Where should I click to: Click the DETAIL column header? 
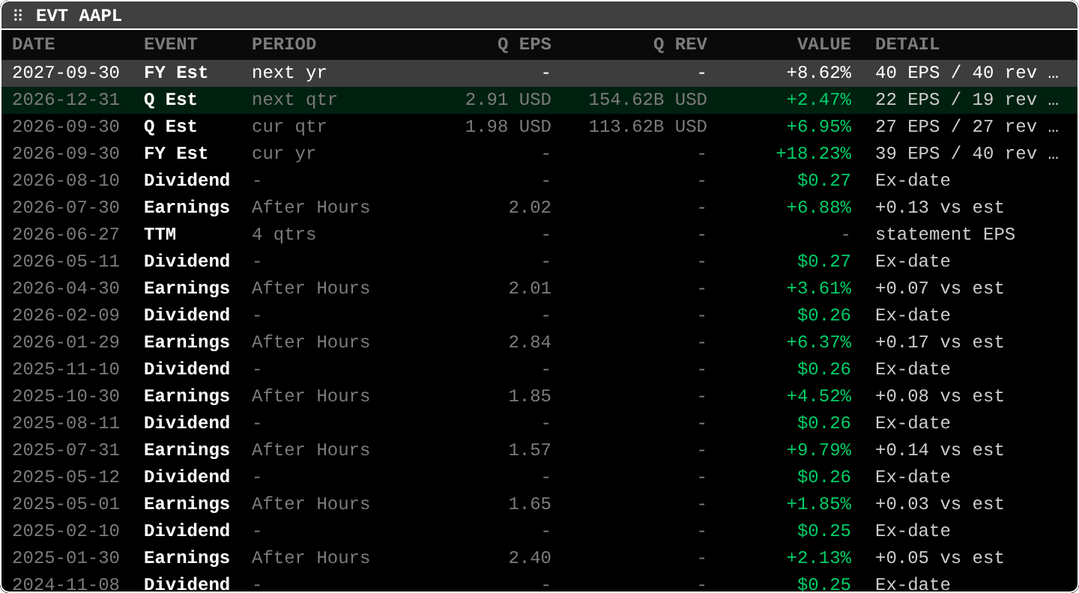[x=907, y=44]
